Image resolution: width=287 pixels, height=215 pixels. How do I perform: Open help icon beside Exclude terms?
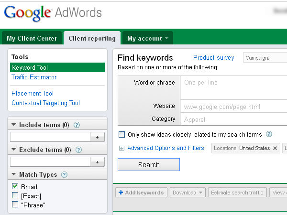tap(79, 150)
